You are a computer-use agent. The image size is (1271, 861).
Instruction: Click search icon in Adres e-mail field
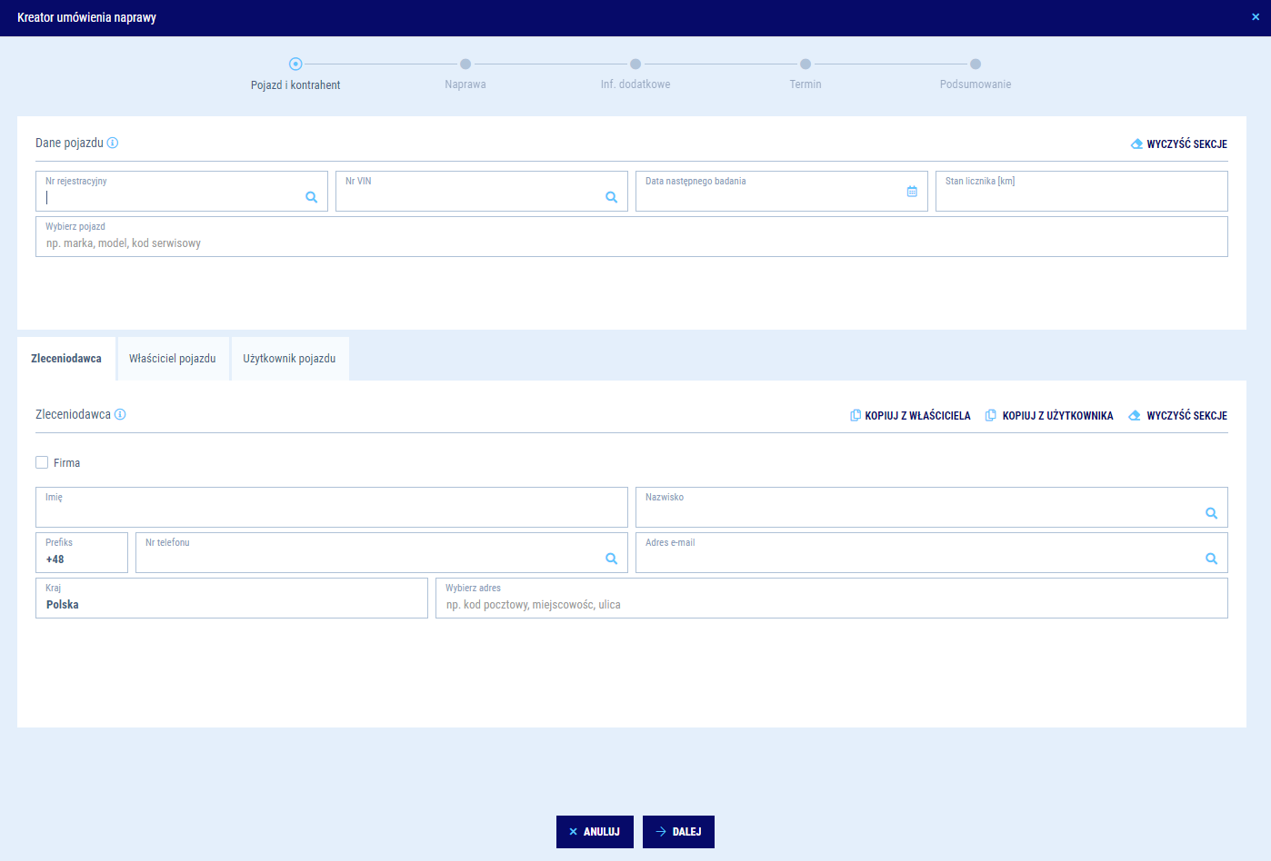click(1211, 559)
